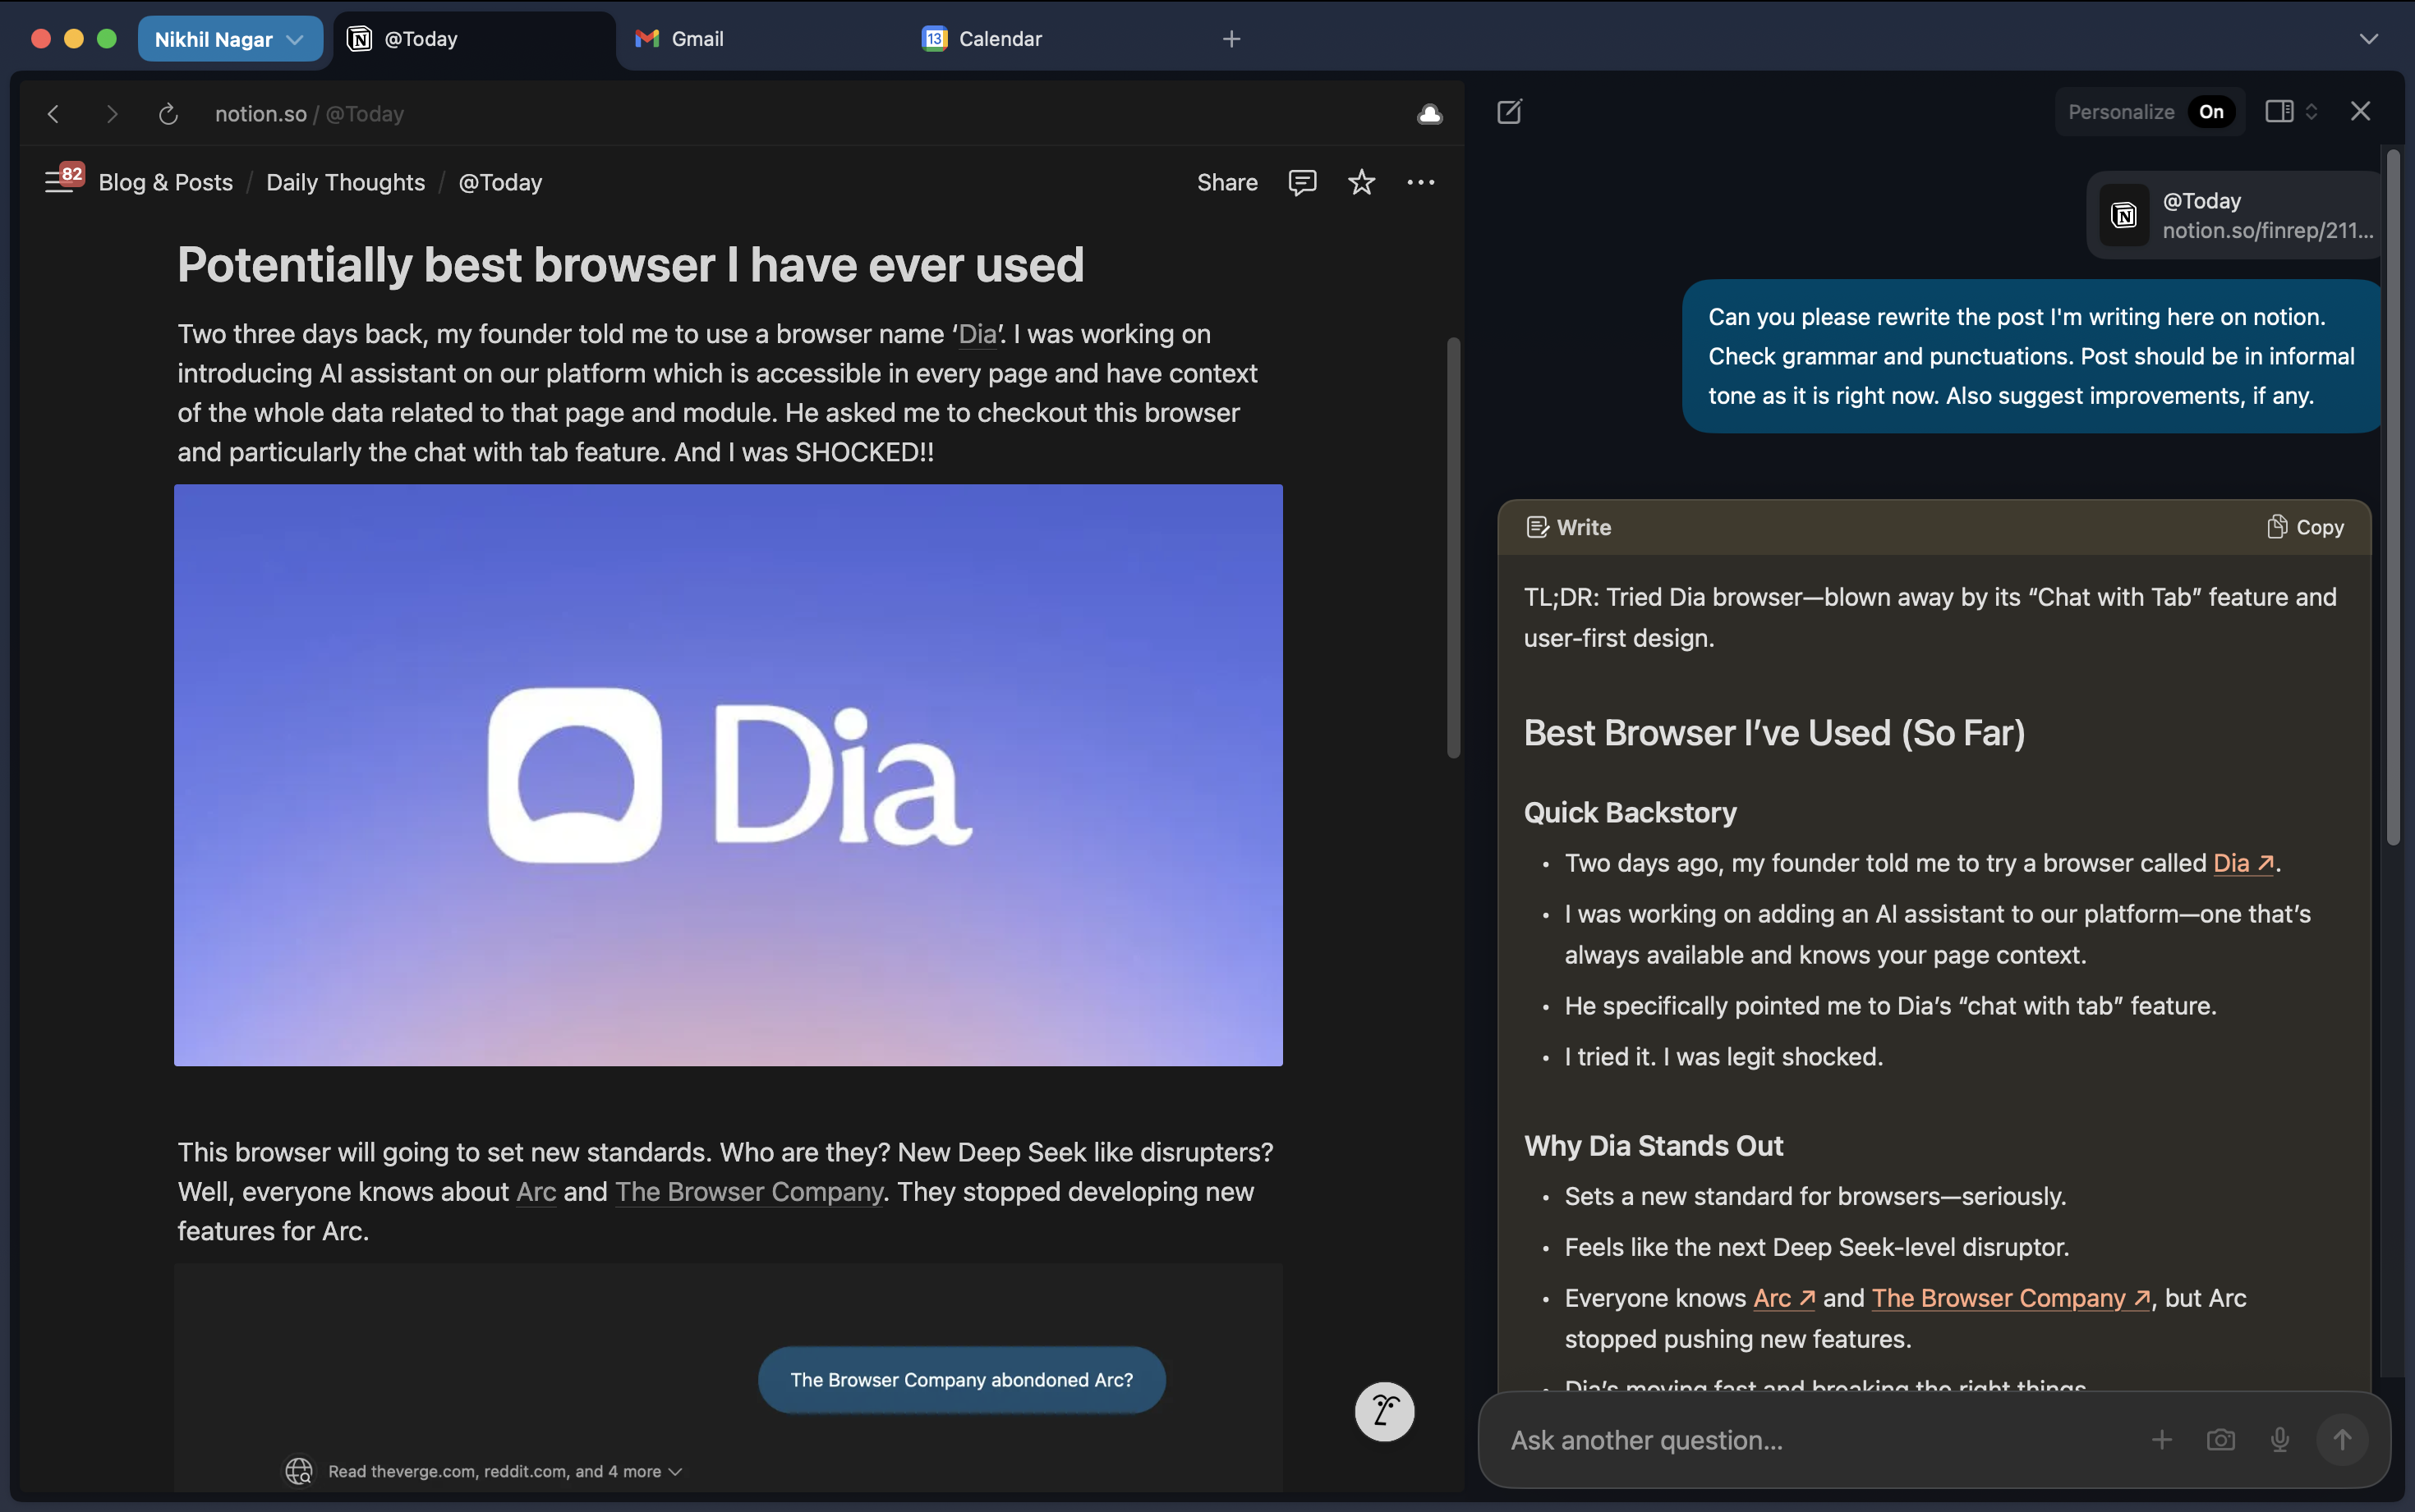Open The Browser Company link in Notion post
Viewport: 2415px width, 1512px height.
coord(749,1191)
